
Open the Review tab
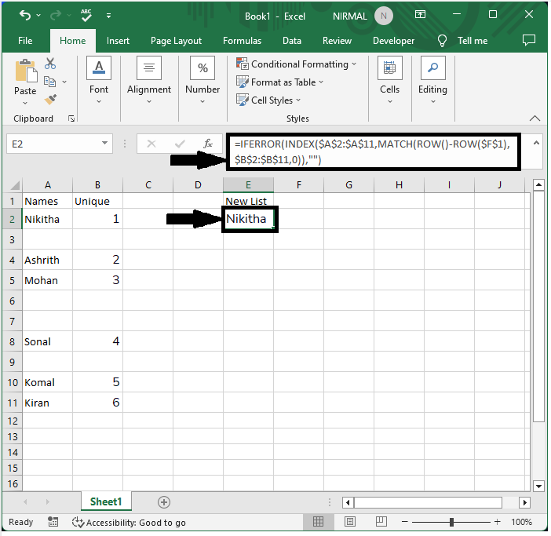(x=337, y=41)
